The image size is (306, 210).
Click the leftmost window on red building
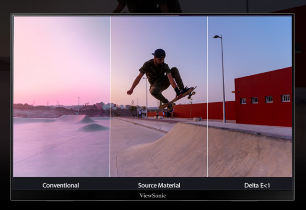(x=243, y=101)
